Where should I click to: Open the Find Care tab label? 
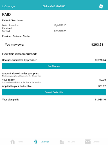[71, 142]
